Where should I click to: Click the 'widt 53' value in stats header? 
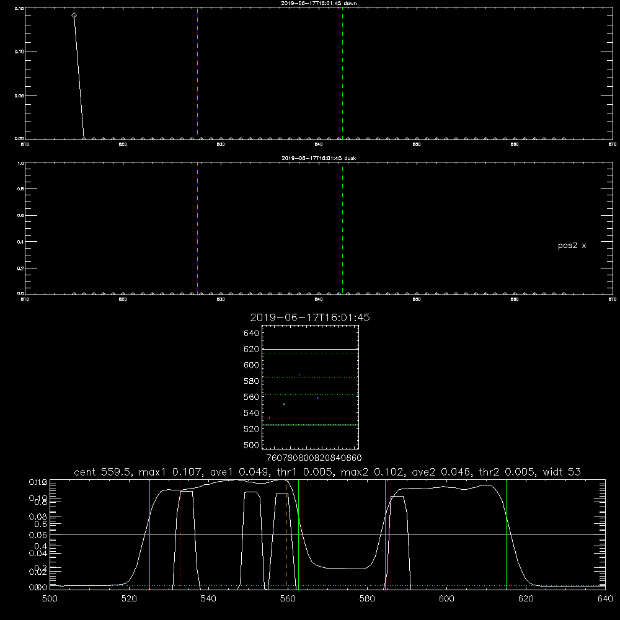click(x=562, y=472)
